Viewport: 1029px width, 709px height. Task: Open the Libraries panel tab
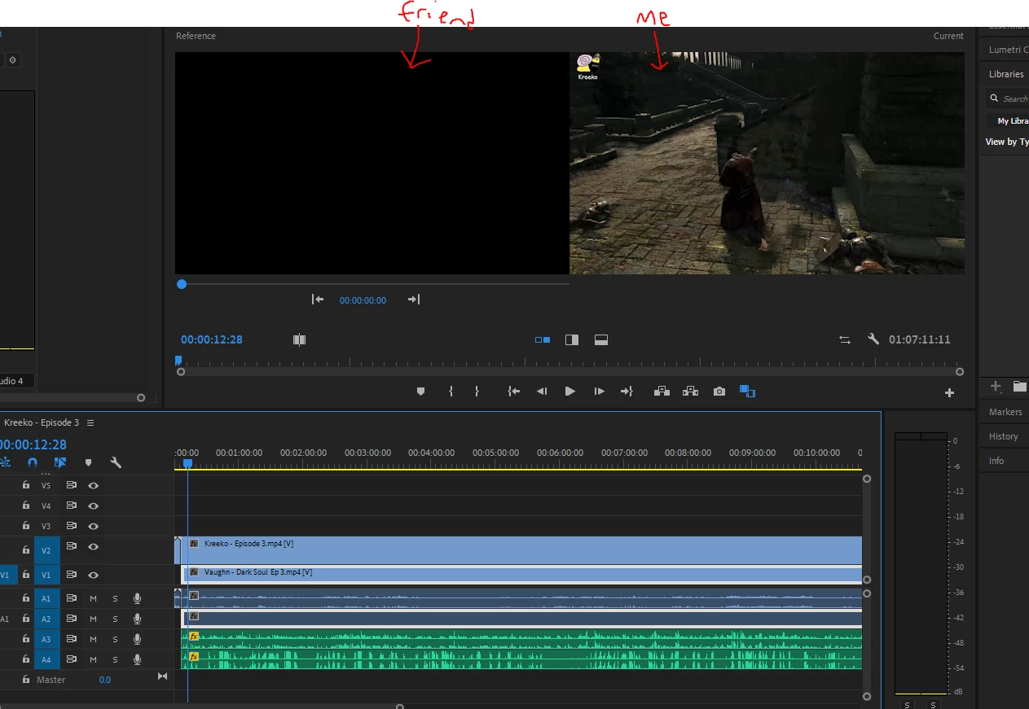pyautogui.click(x=1006, y=74)
